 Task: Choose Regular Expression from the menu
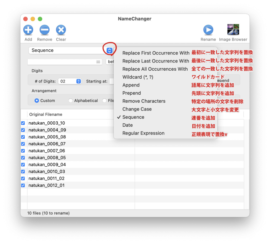(143, 133)
